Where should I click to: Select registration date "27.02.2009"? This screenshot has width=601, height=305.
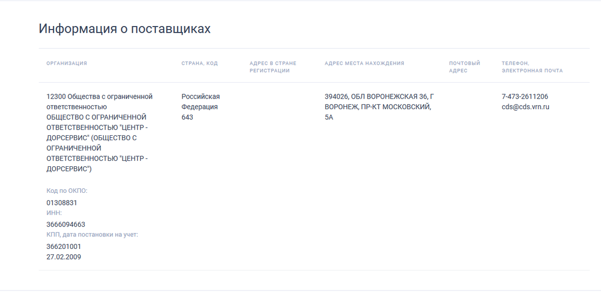64,257
